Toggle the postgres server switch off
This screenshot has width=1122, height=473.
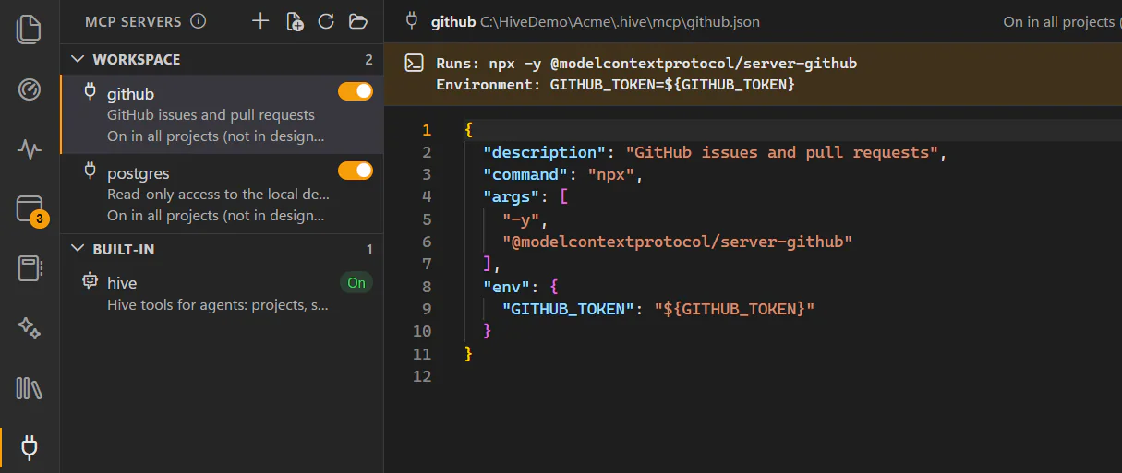(x=356, y=171)
